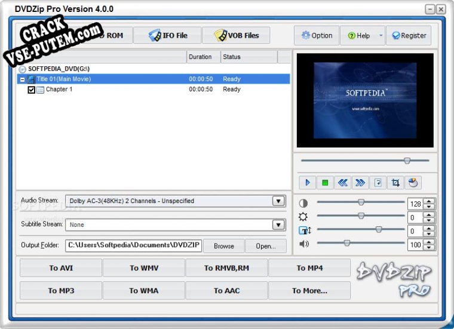Click the crop tool icon
This screenshot has width=454, height=329.
(395, 183)
